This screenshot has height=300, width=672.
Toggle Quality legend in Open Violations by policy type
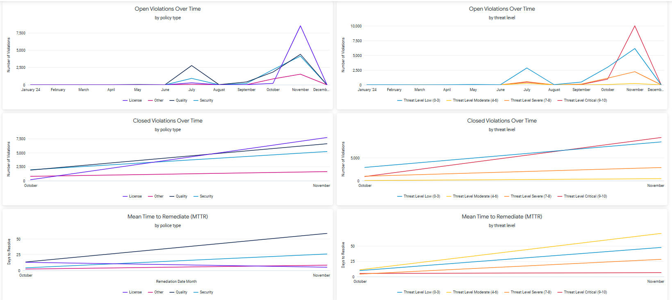point(178,100)
